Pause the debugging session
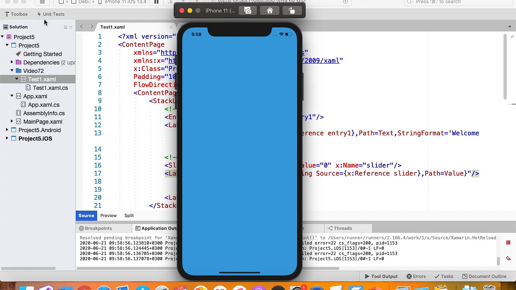516x290 pixels. pyautogui.click(x=156, y=2)
